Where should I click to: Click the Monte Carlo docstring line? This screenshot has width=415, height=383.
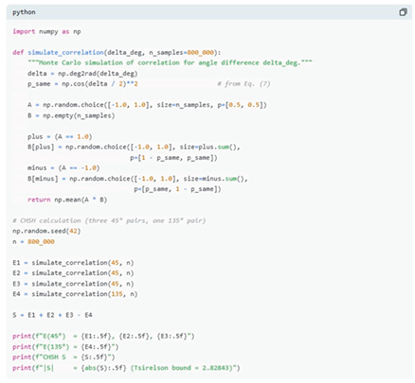170,62
